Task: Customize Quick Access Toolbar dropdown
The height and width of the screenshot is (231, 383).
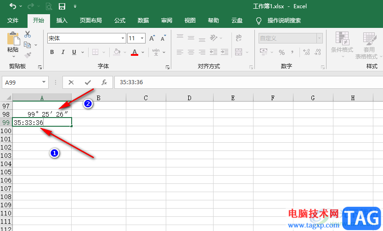Action: click(75, 6)
